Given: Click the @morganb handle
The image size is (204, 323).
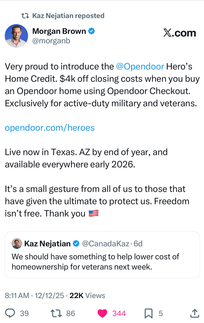Looking at the screenshot, I should [51, 41].
